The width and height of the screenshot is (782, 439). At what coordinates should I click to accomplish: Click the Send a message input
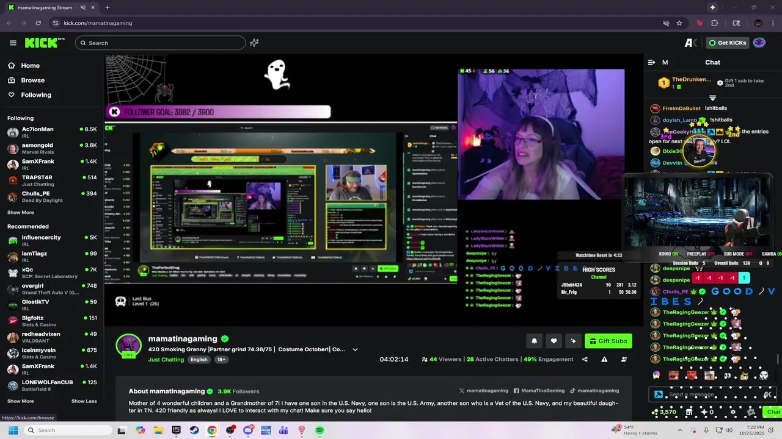point(712,394)
